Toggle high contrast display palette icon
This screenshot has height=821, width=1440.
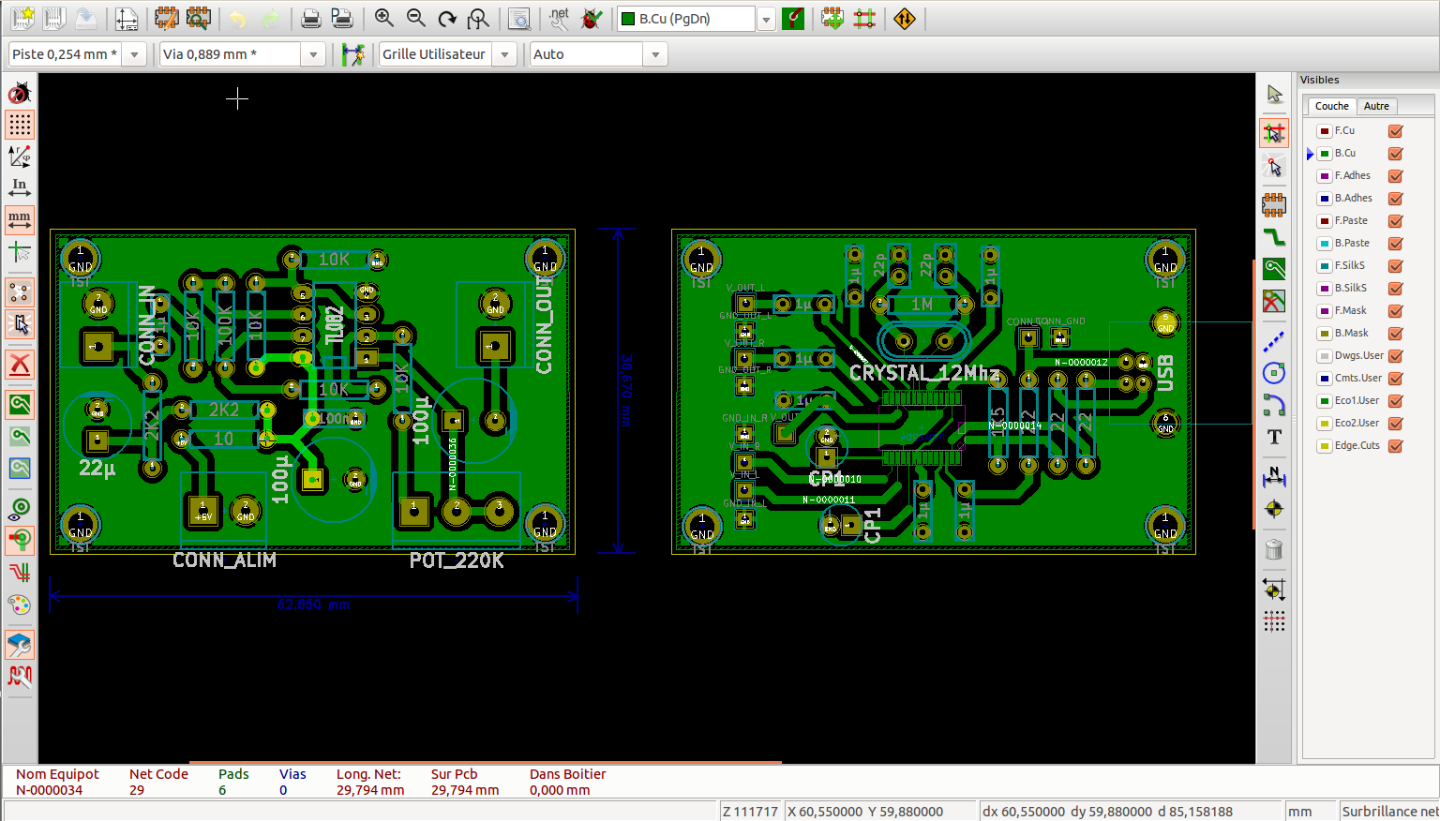coord(20,604)
